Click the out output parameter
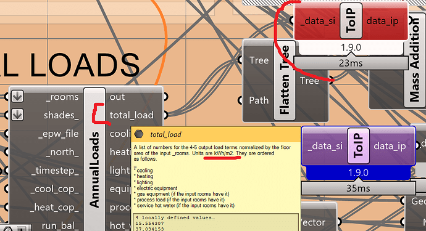Screen dimensions: 426x231 point(117,97)
